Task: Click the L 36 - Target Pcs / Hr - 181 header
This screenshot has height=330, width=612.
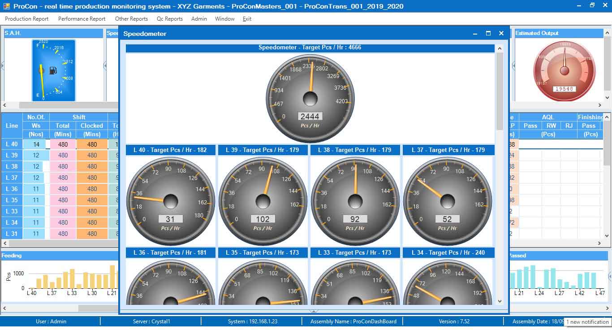Action: click(170, 252)
